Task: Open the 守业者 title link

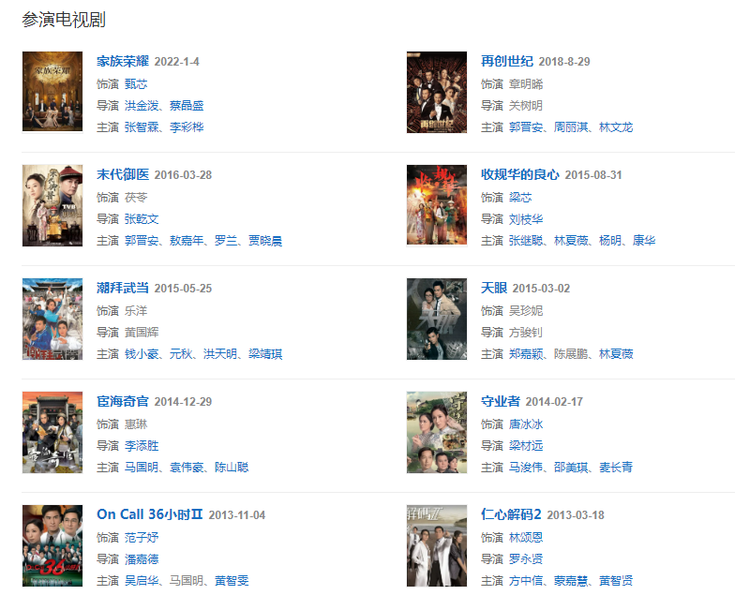Action: (501, 401)
